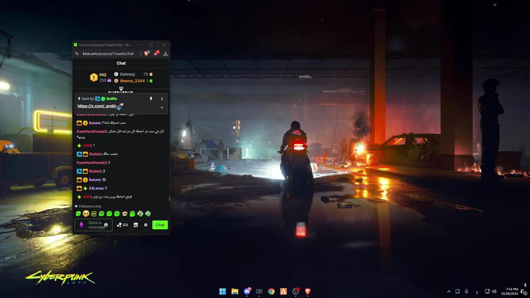
Task: Click the green Chat send button
Action: click(x=160, y=225)
